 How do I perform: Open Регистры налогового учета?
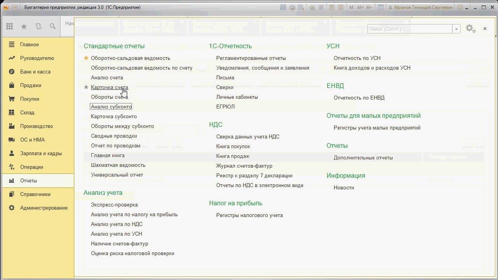(x=249, y=215)
